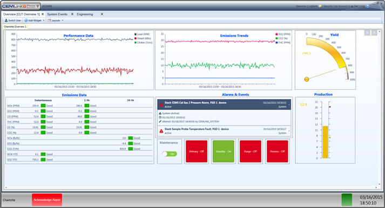Click the Performance Data chart title
The image size is (385, 208).
pyautogui.click(x=78, y=36)
